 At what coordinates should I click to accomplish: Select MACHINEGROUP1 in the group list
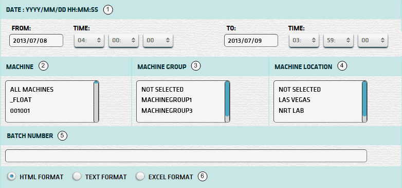tap(167, 100)
